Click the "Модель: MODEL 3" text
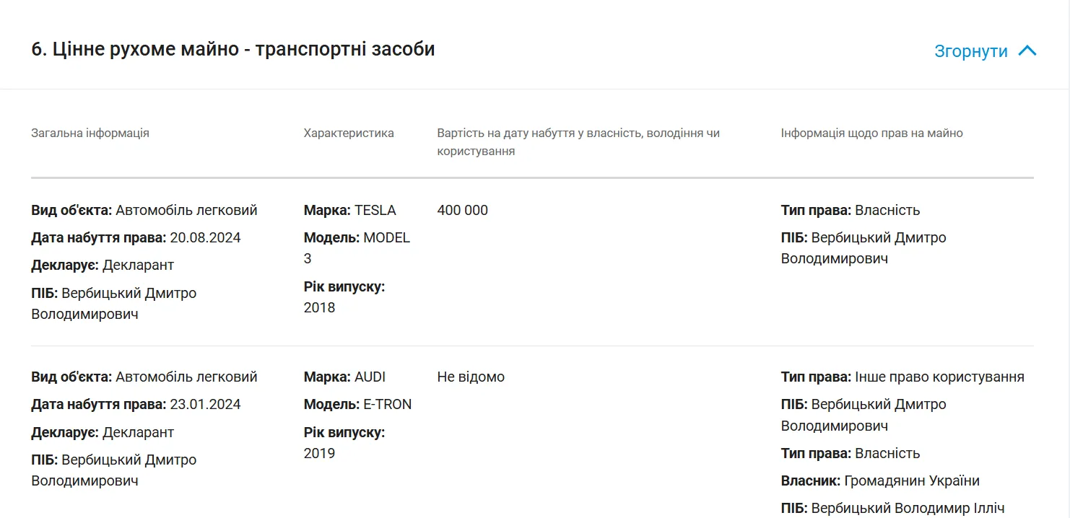 (357, 237)
